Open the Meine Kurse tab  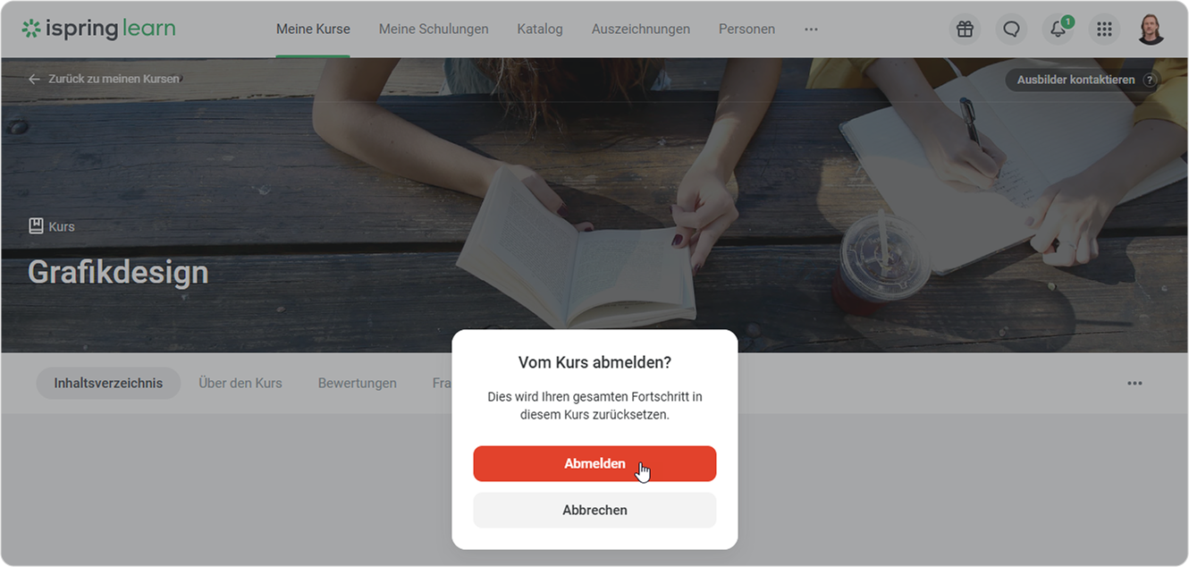(x=313, y=30)
